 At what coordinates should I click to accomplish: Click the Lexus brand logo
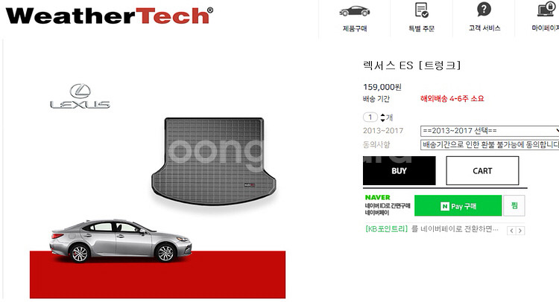80,96
